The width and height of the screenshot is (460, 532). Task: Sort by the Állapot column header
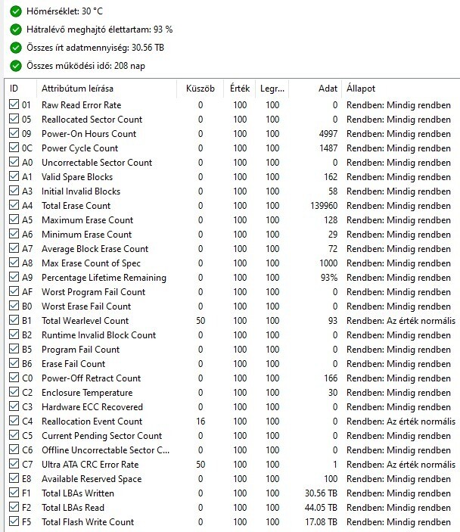point(401,89)
